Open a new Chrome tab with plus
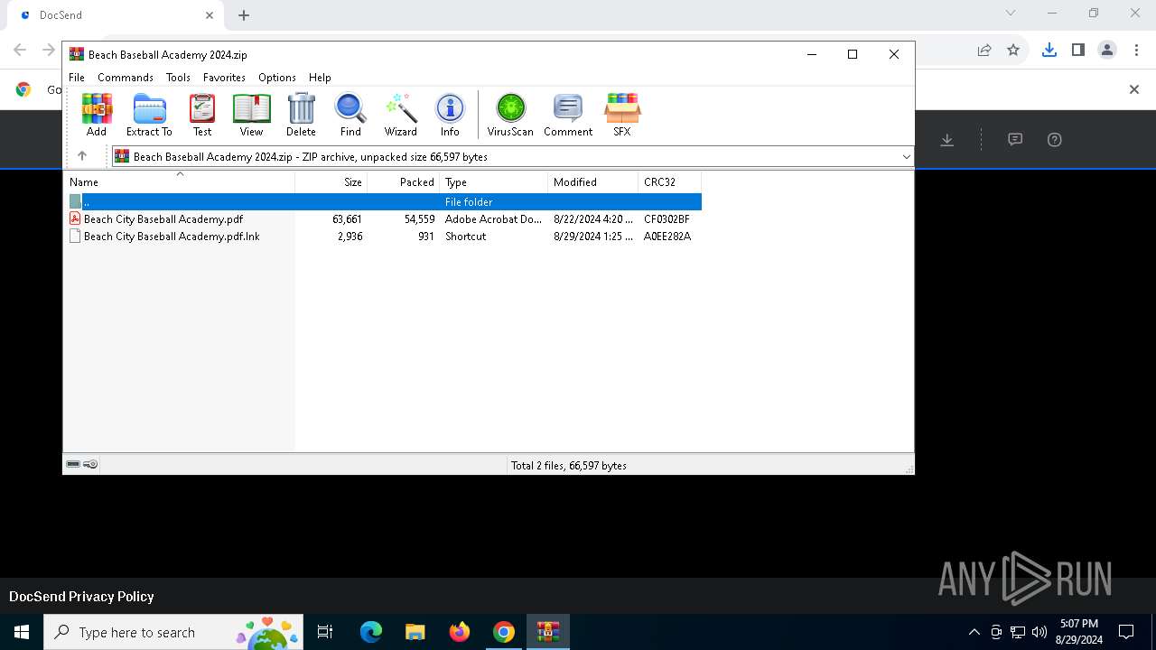This screenshot has height=650, width=1156. click(x=244, y=15)
